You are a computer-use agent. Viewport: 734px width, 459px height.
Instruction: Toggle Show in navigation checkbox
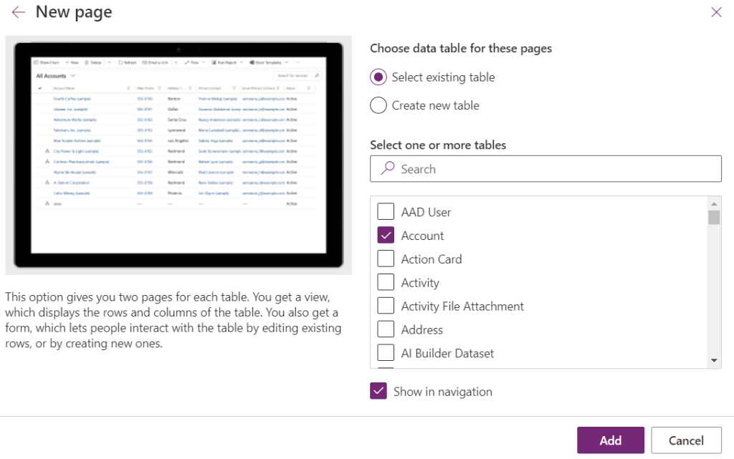point(378,392)
